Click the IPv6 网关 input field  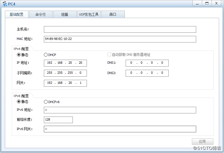coord(120,129)
